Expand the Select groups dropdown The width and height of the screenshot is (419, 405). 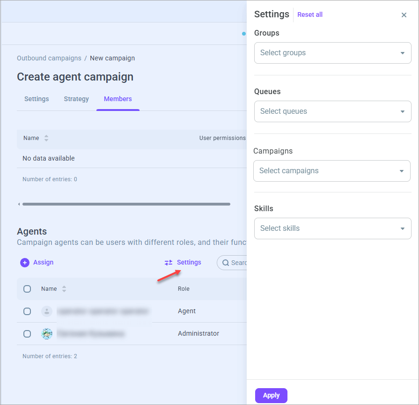(x=332, y=53)
